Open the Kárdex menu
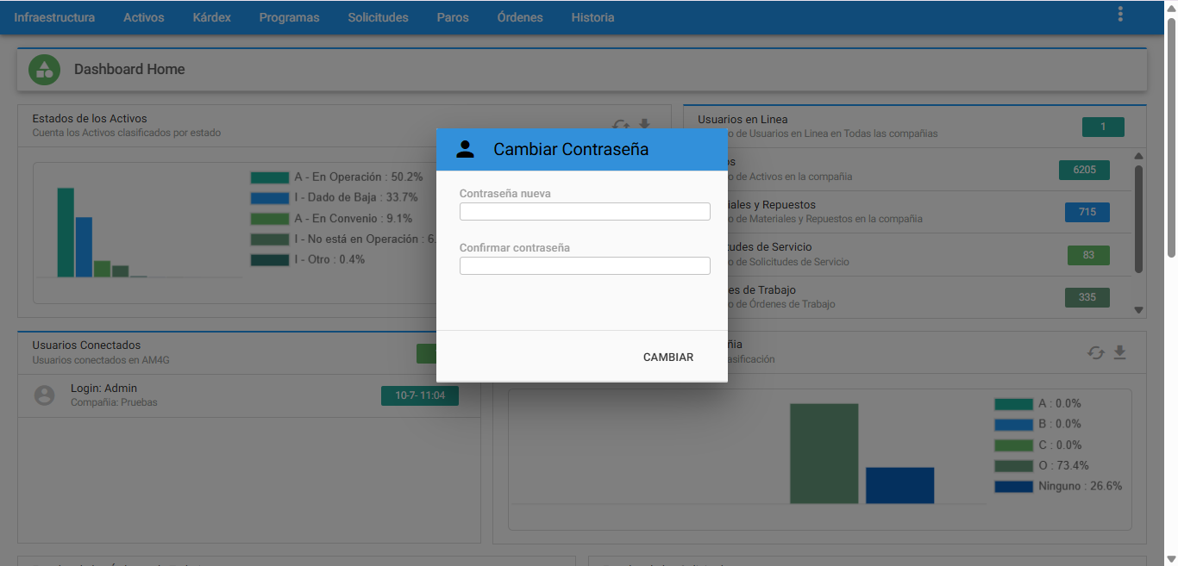 coord(211,17)
